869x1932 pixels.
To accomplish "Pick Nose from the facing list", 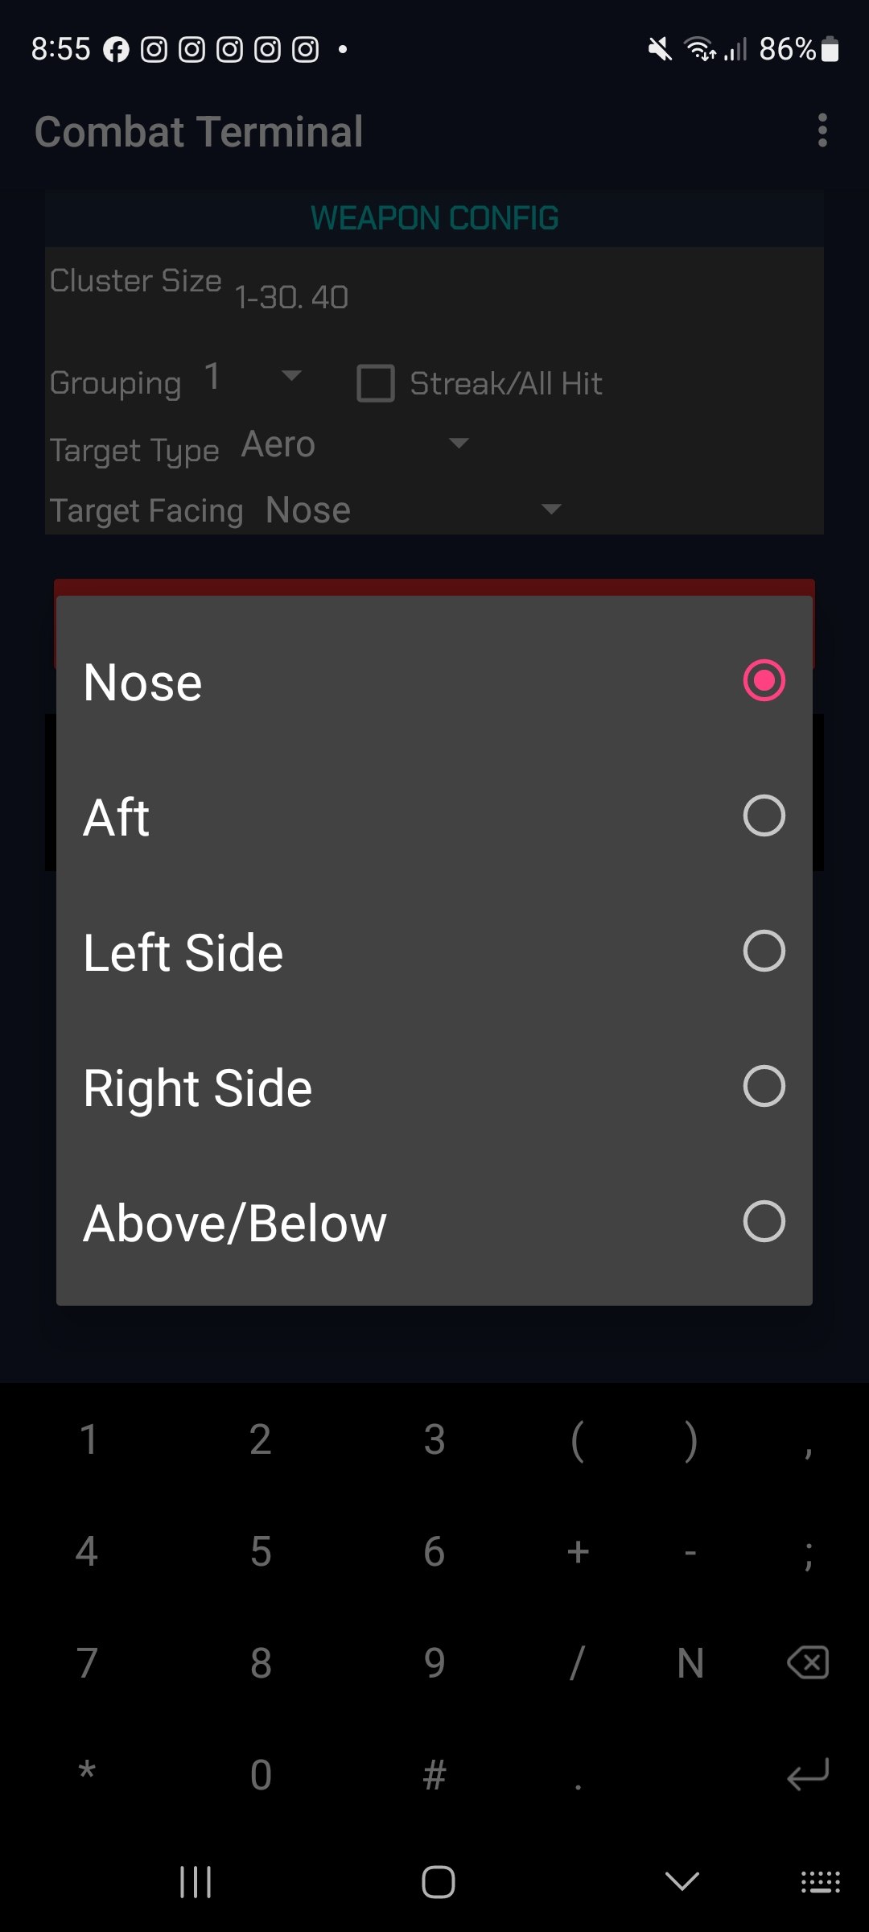I will (x=434, y=681).
